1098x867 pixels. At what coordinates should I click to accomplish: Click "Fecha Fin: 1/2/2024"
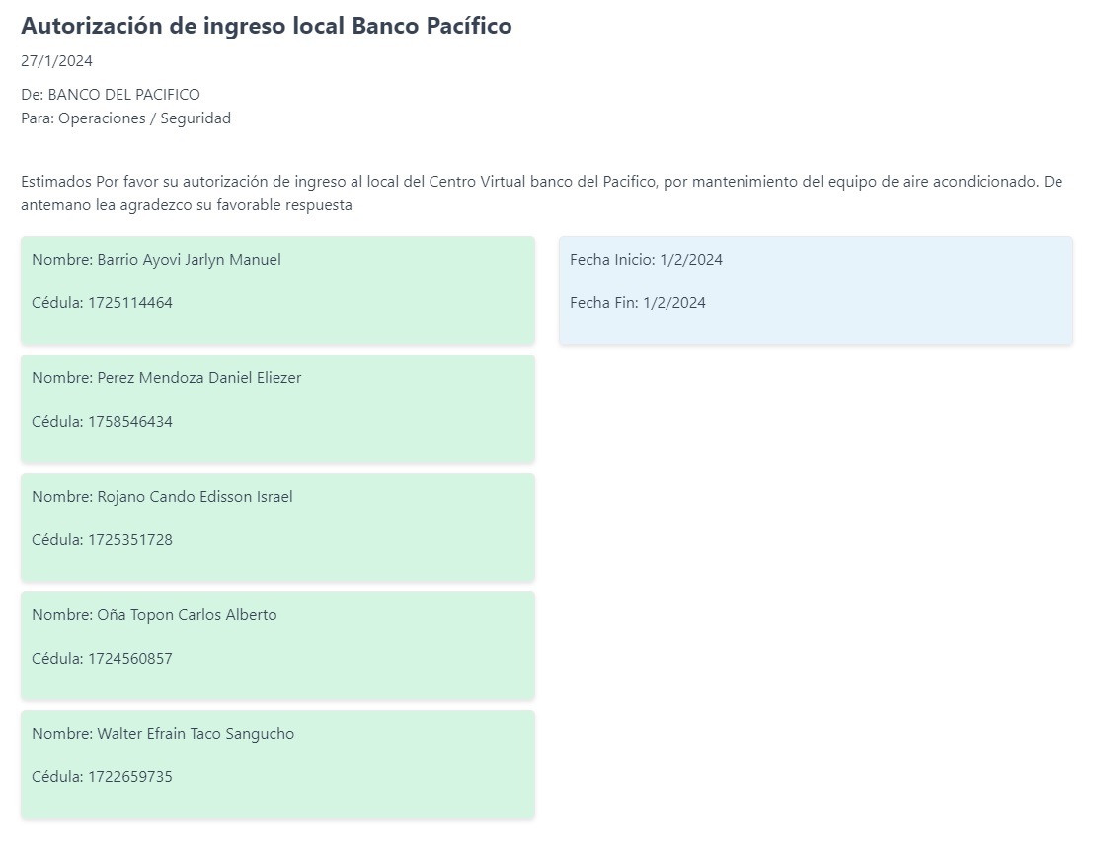click(x=638, y=303)
